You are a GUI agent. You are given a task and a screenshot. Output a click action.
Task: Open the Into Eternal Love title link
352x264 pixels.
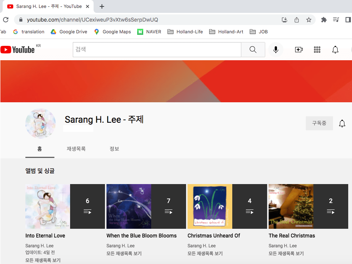click(45, 236)
